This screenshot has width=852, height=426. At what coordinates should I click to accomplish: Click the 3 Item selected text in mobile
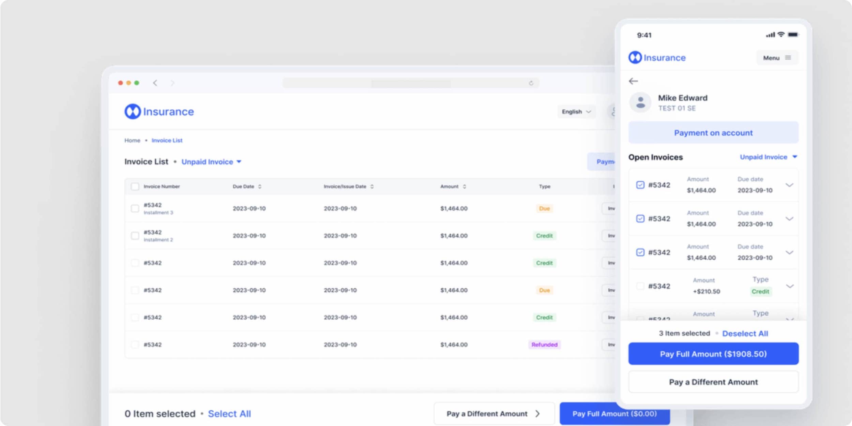[684, 333]
